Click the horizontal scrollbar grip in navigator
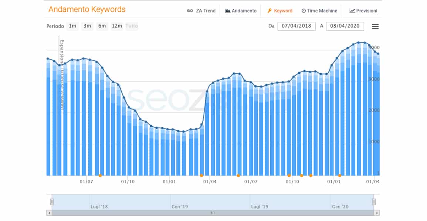 coord(213,213)
